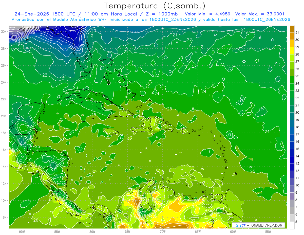
Task: Click the 80W longitude axis label
Action: [92, 232]
